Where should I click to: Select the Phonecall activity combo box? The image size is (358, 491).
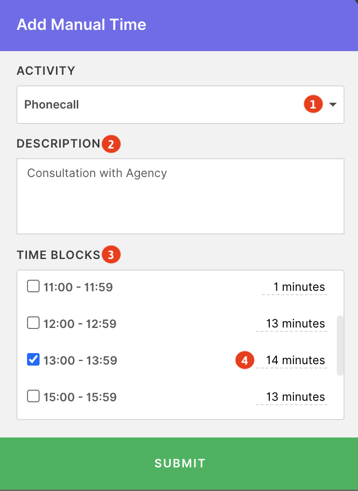[x=180, y=105]
